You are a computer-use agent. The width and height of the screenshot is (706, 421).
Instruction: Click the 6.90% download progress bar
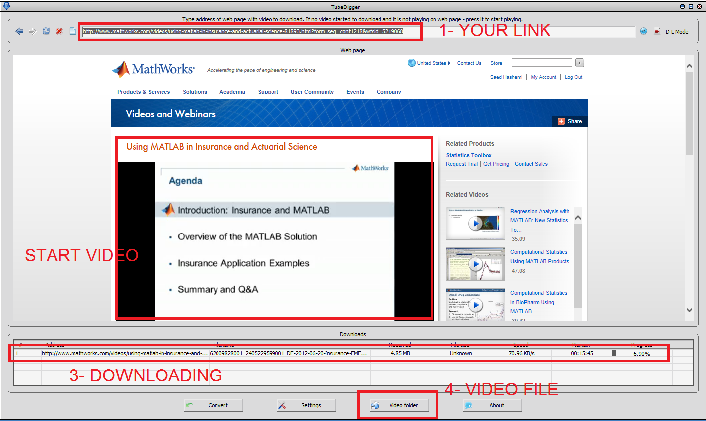(x=642, y=353)
